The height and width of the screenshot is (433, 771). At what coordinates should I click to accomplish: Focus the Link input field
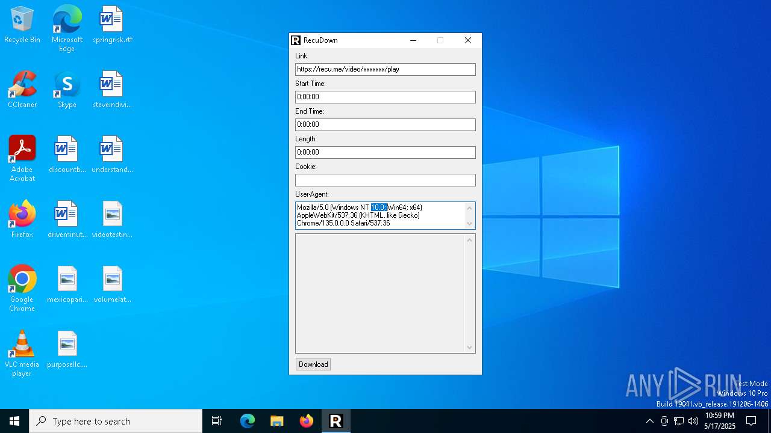coord(385,69)
